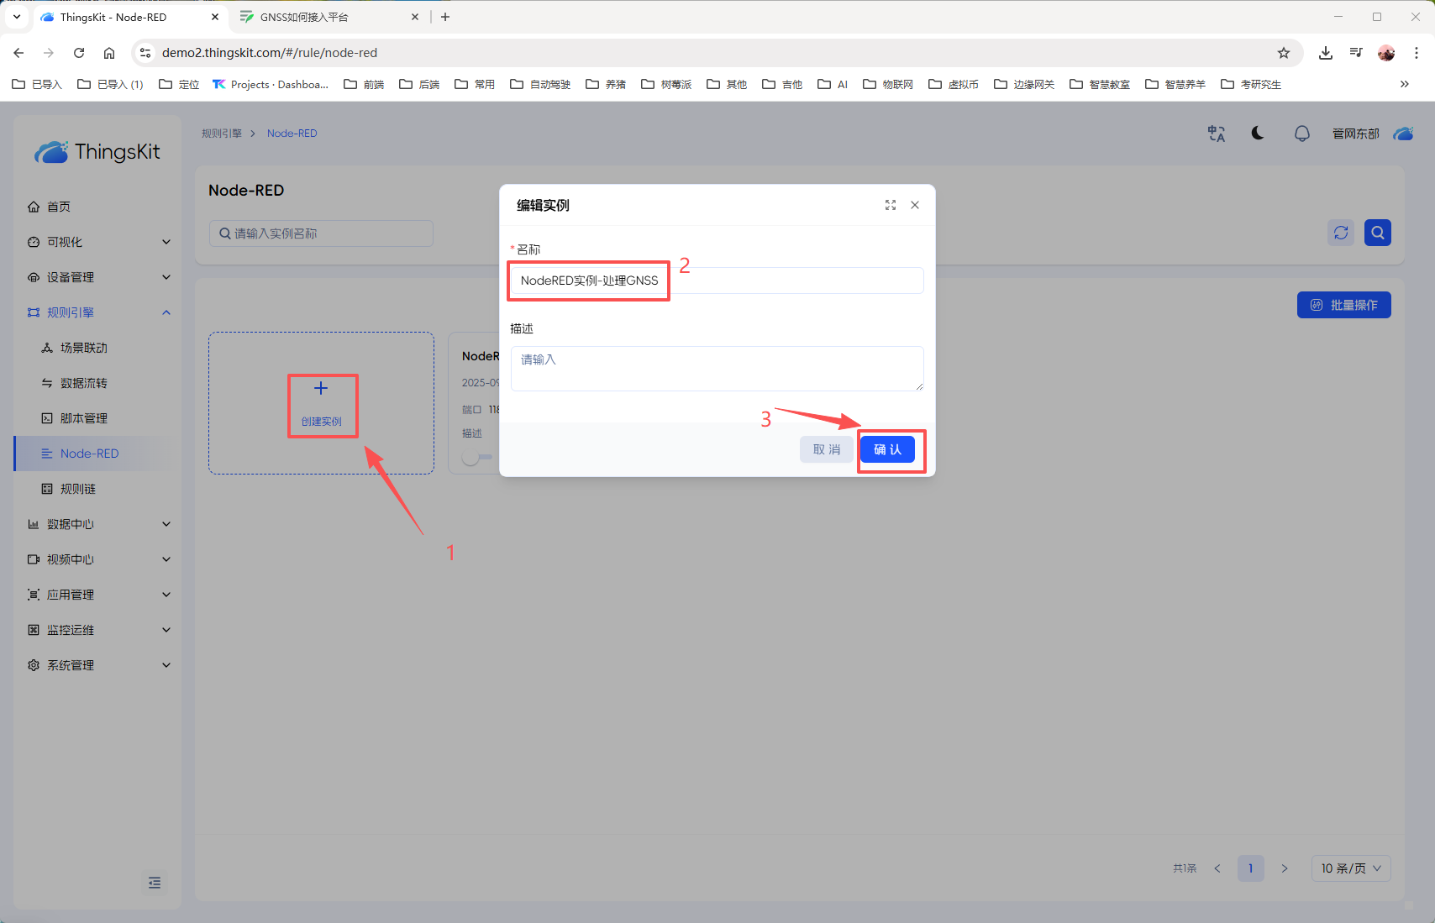This screenshot has width=1435, height=923.
Task: Click the plus icon to create instance
Action: pyautogui.click(x=321, y=388)
